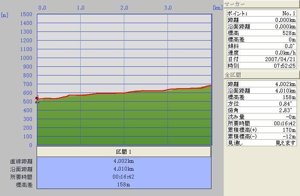Click the 累積標高(-) -12m row
Viewport: 300px width, 196px height.
262,136
